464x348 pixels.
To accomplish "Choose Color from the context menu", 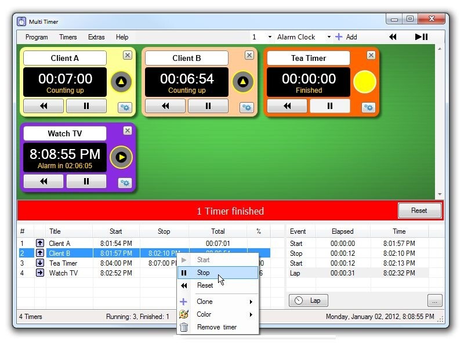I will pyautogui.click(x=204, y=314).
